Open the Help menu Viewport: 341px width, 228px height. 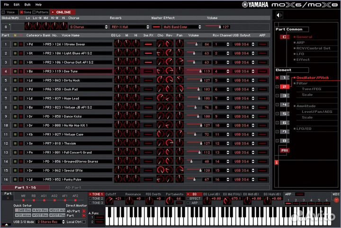click(38, 5)
